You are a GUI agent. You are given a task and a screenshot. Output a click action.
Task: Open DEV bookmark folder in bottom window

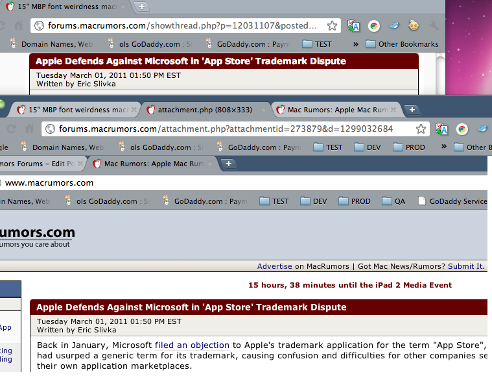pyautogui.click(x=314, y=201)
